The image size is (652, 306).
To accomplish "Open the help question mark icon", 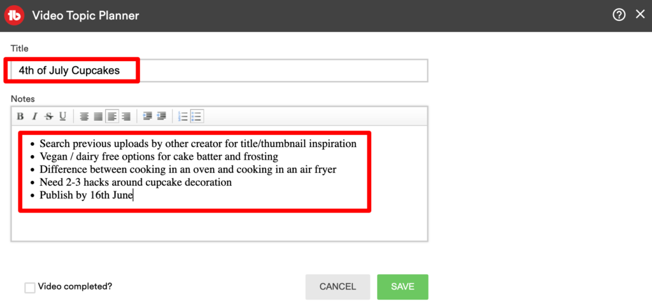I will point(619,15).
